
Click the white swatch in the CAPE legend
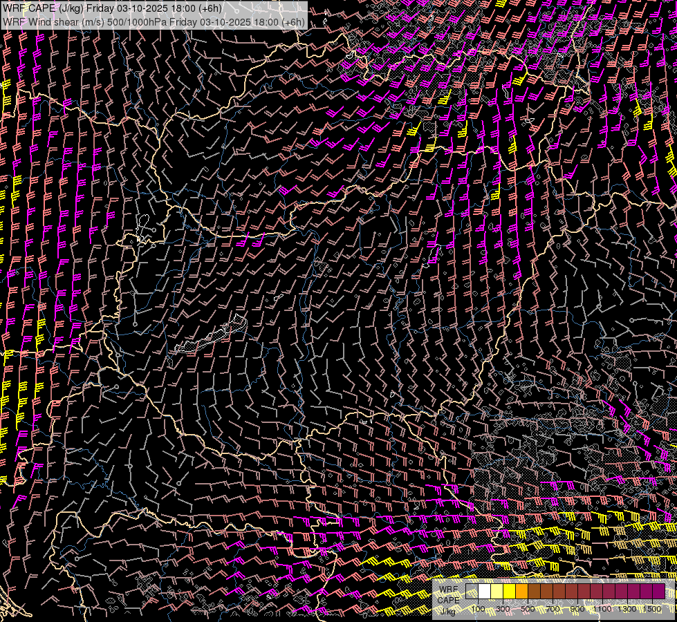(485, 592)
